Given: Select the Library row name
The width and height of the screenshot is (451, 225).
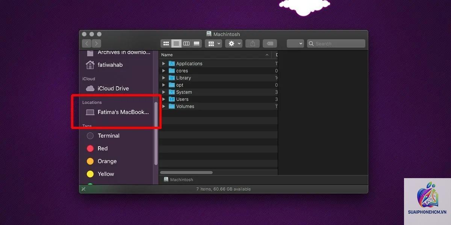Looking at the screenshot, I should pos(183,78).
